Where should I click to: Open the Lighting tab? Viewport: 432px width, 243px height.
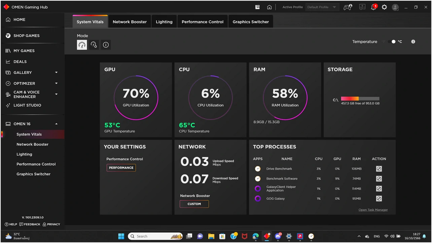click(x=164, y=22)
